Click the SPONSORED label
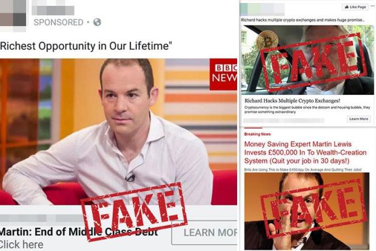Image resolution: width=376 pixels, height=251 pixels. point(58,22)
